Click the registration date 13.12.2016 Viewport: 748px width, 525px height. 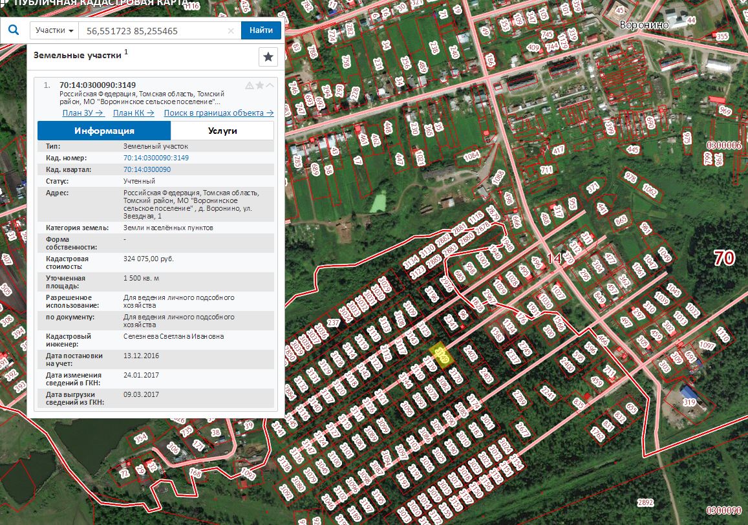141,356
